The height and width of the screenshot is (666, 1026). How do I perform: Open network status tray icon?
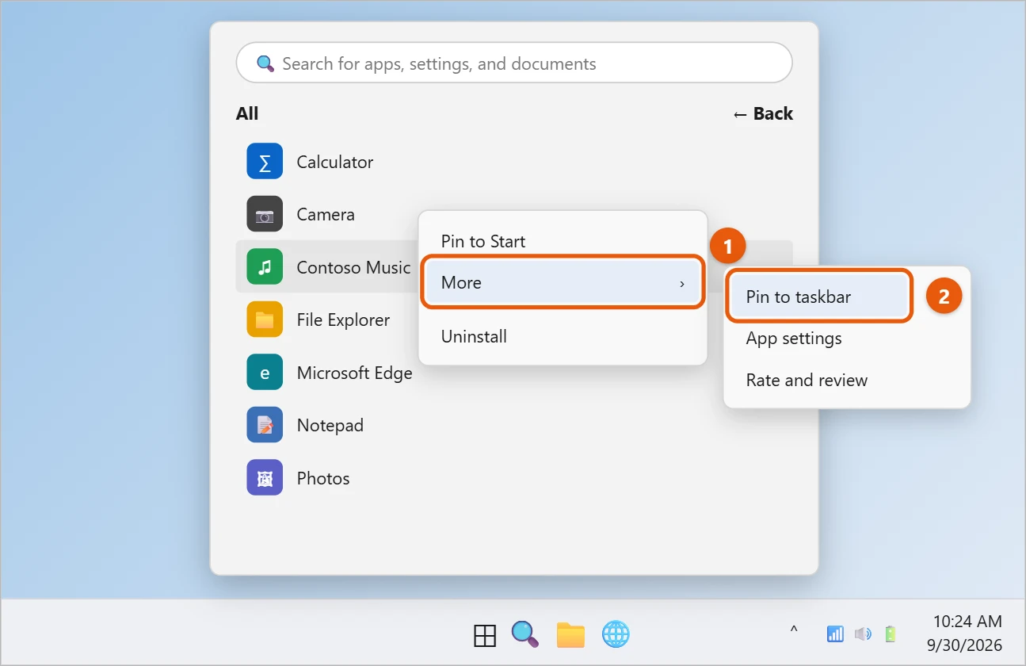pyautogui.click(x=835, y=633)
